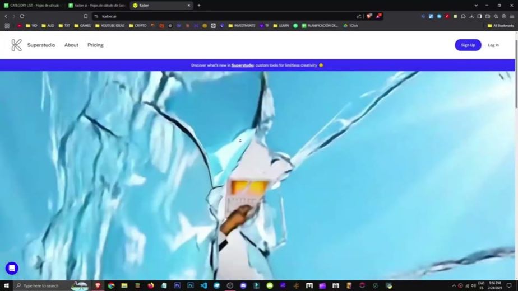This screenshot has height=291, width=518.
Task: Open the browser hamburger menu
Action: point(512,16)
